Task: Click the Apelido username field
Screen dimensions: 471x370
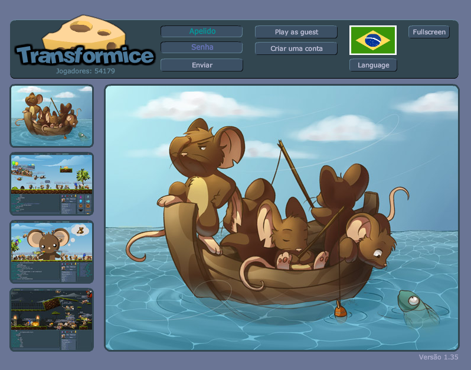Action: (201, 31)
